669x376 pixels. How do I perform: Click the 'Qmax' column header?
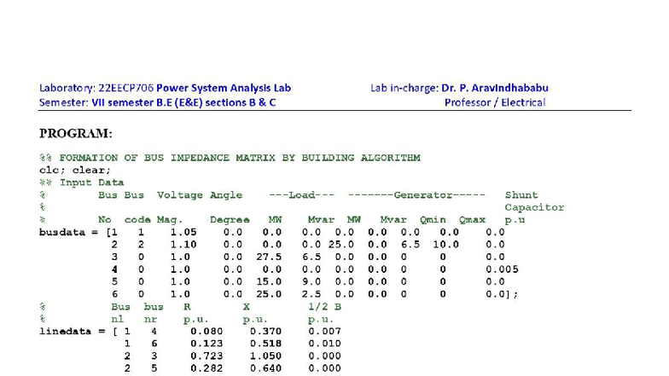point(473,220)
